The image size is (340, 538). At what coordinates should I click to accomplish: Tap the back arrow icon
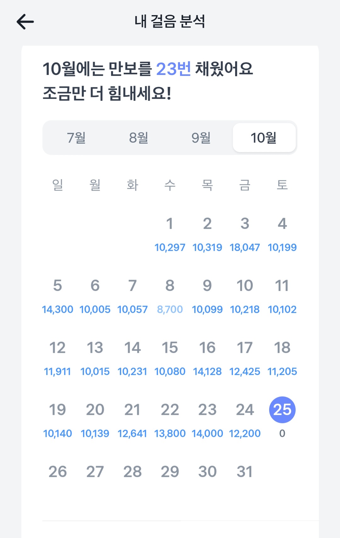[x=25, y=22]
